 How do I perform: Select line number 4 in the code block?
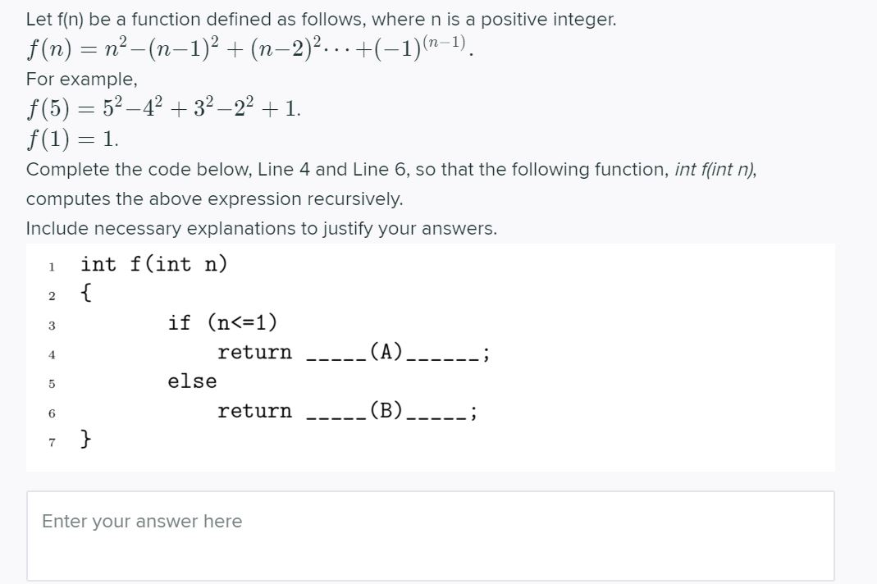click(x=51, y=354)
